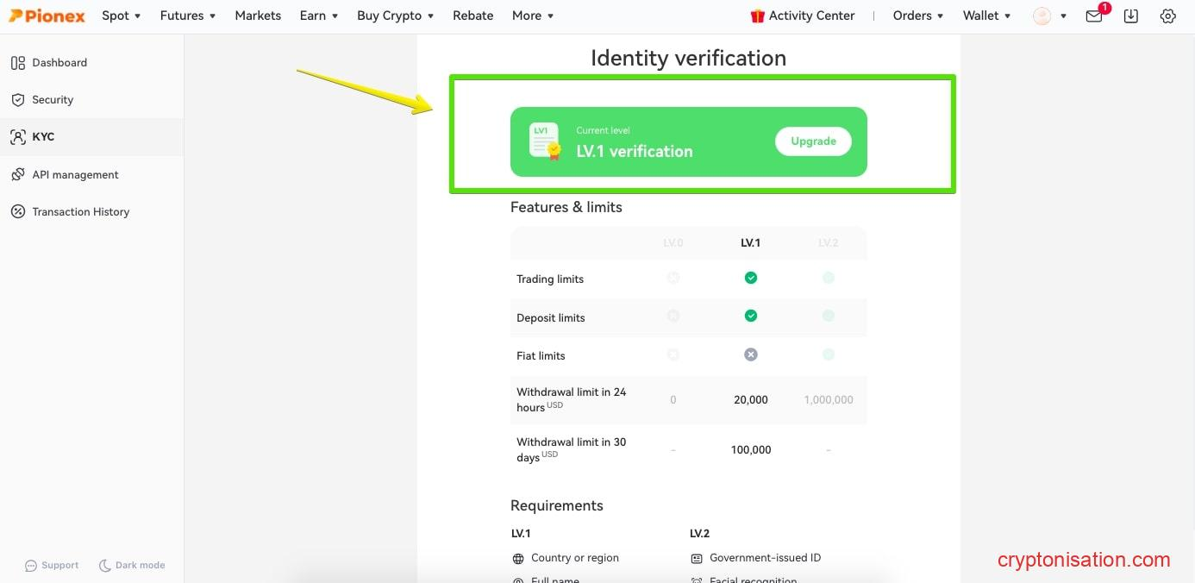The height and width of the screenshot is (583, 1195).
Task: Open the Markets menu item
Action: (258, 16)
